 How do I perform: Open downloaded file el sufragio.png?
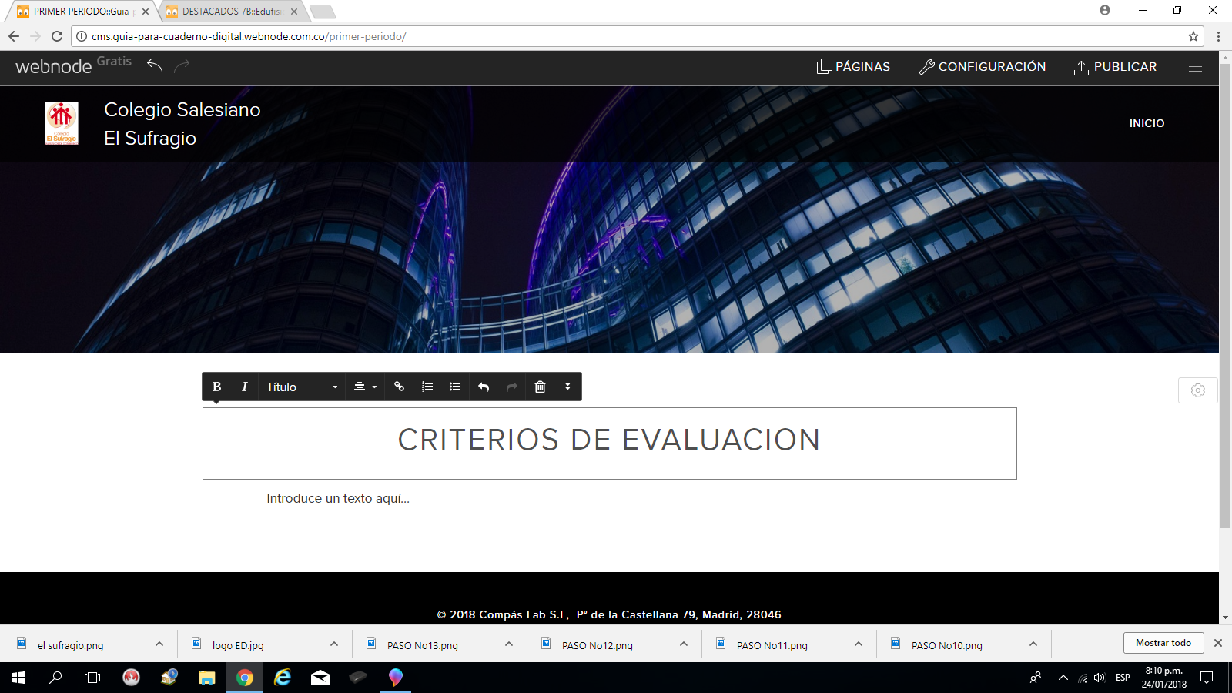point(70,645)
